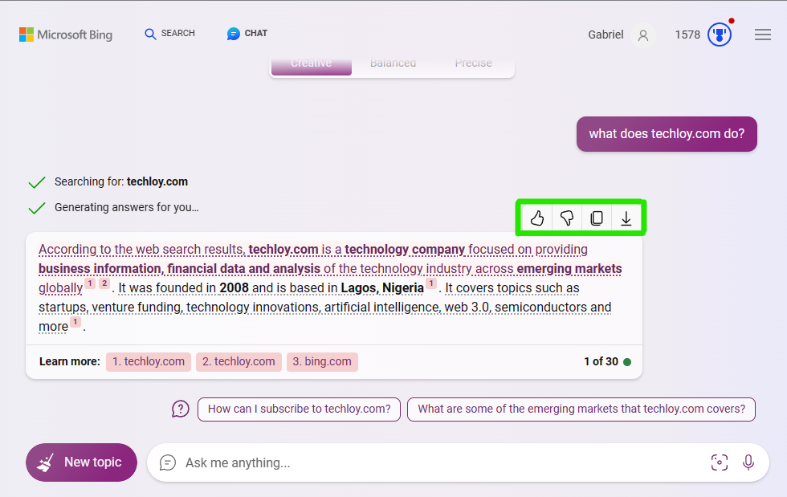Select the Creative conversation style

(x=312, y=63)
